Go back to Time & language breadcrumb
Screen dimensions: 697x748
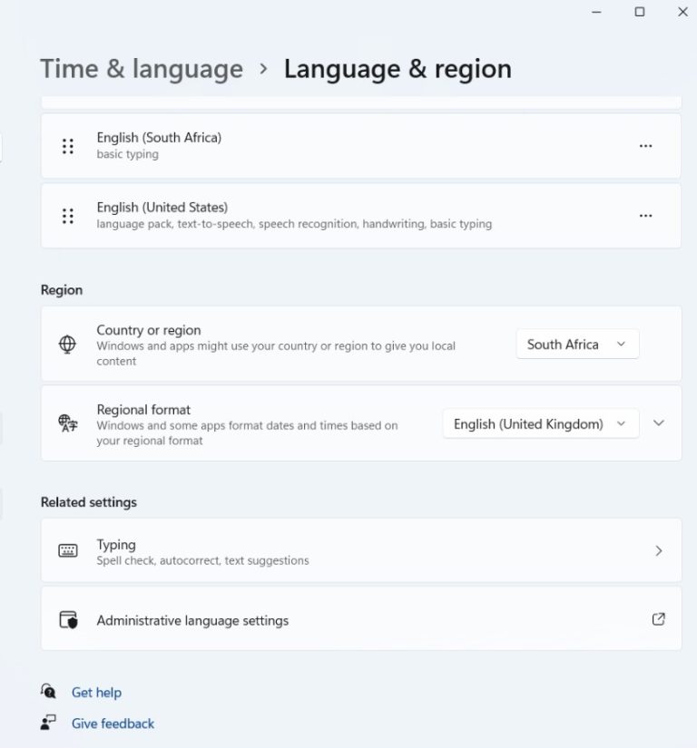[x=142, y=69]
